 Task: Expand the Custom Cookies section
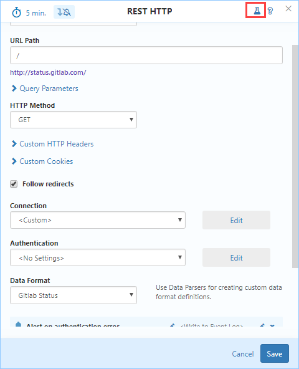coord(42,161)
